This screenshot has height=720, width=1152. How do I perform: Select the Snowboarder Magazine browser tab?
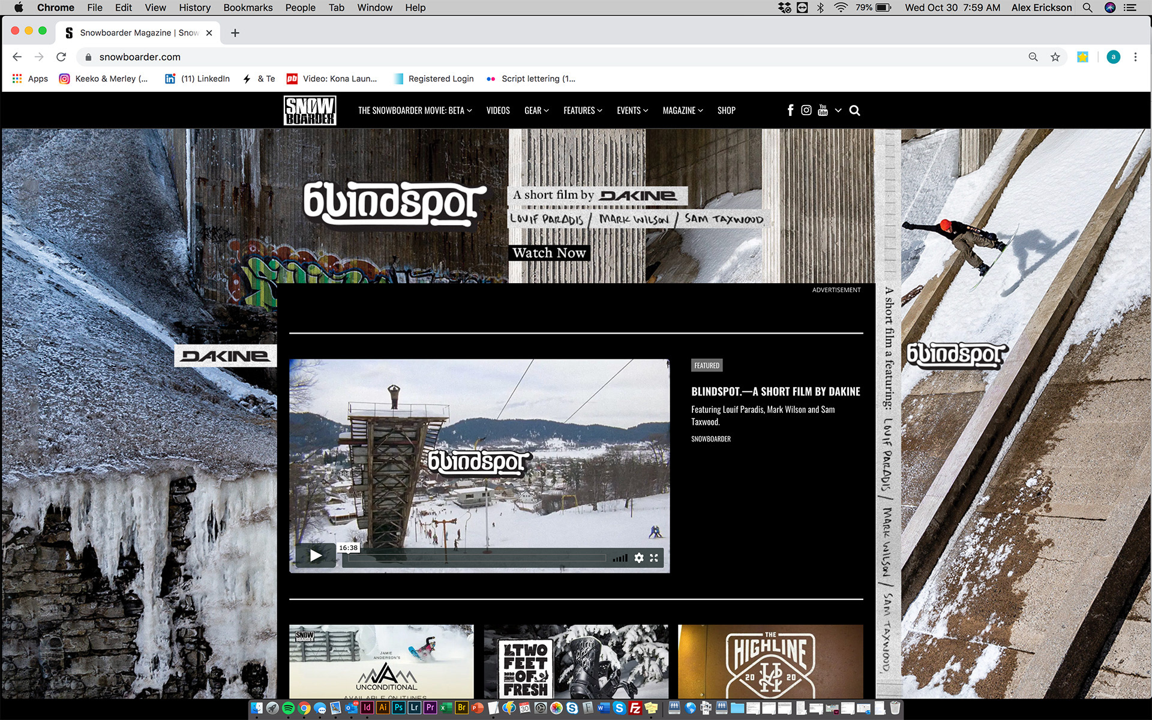[x=138, y=33]
